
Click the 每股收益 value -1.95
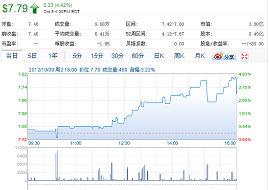pos(103,44)
